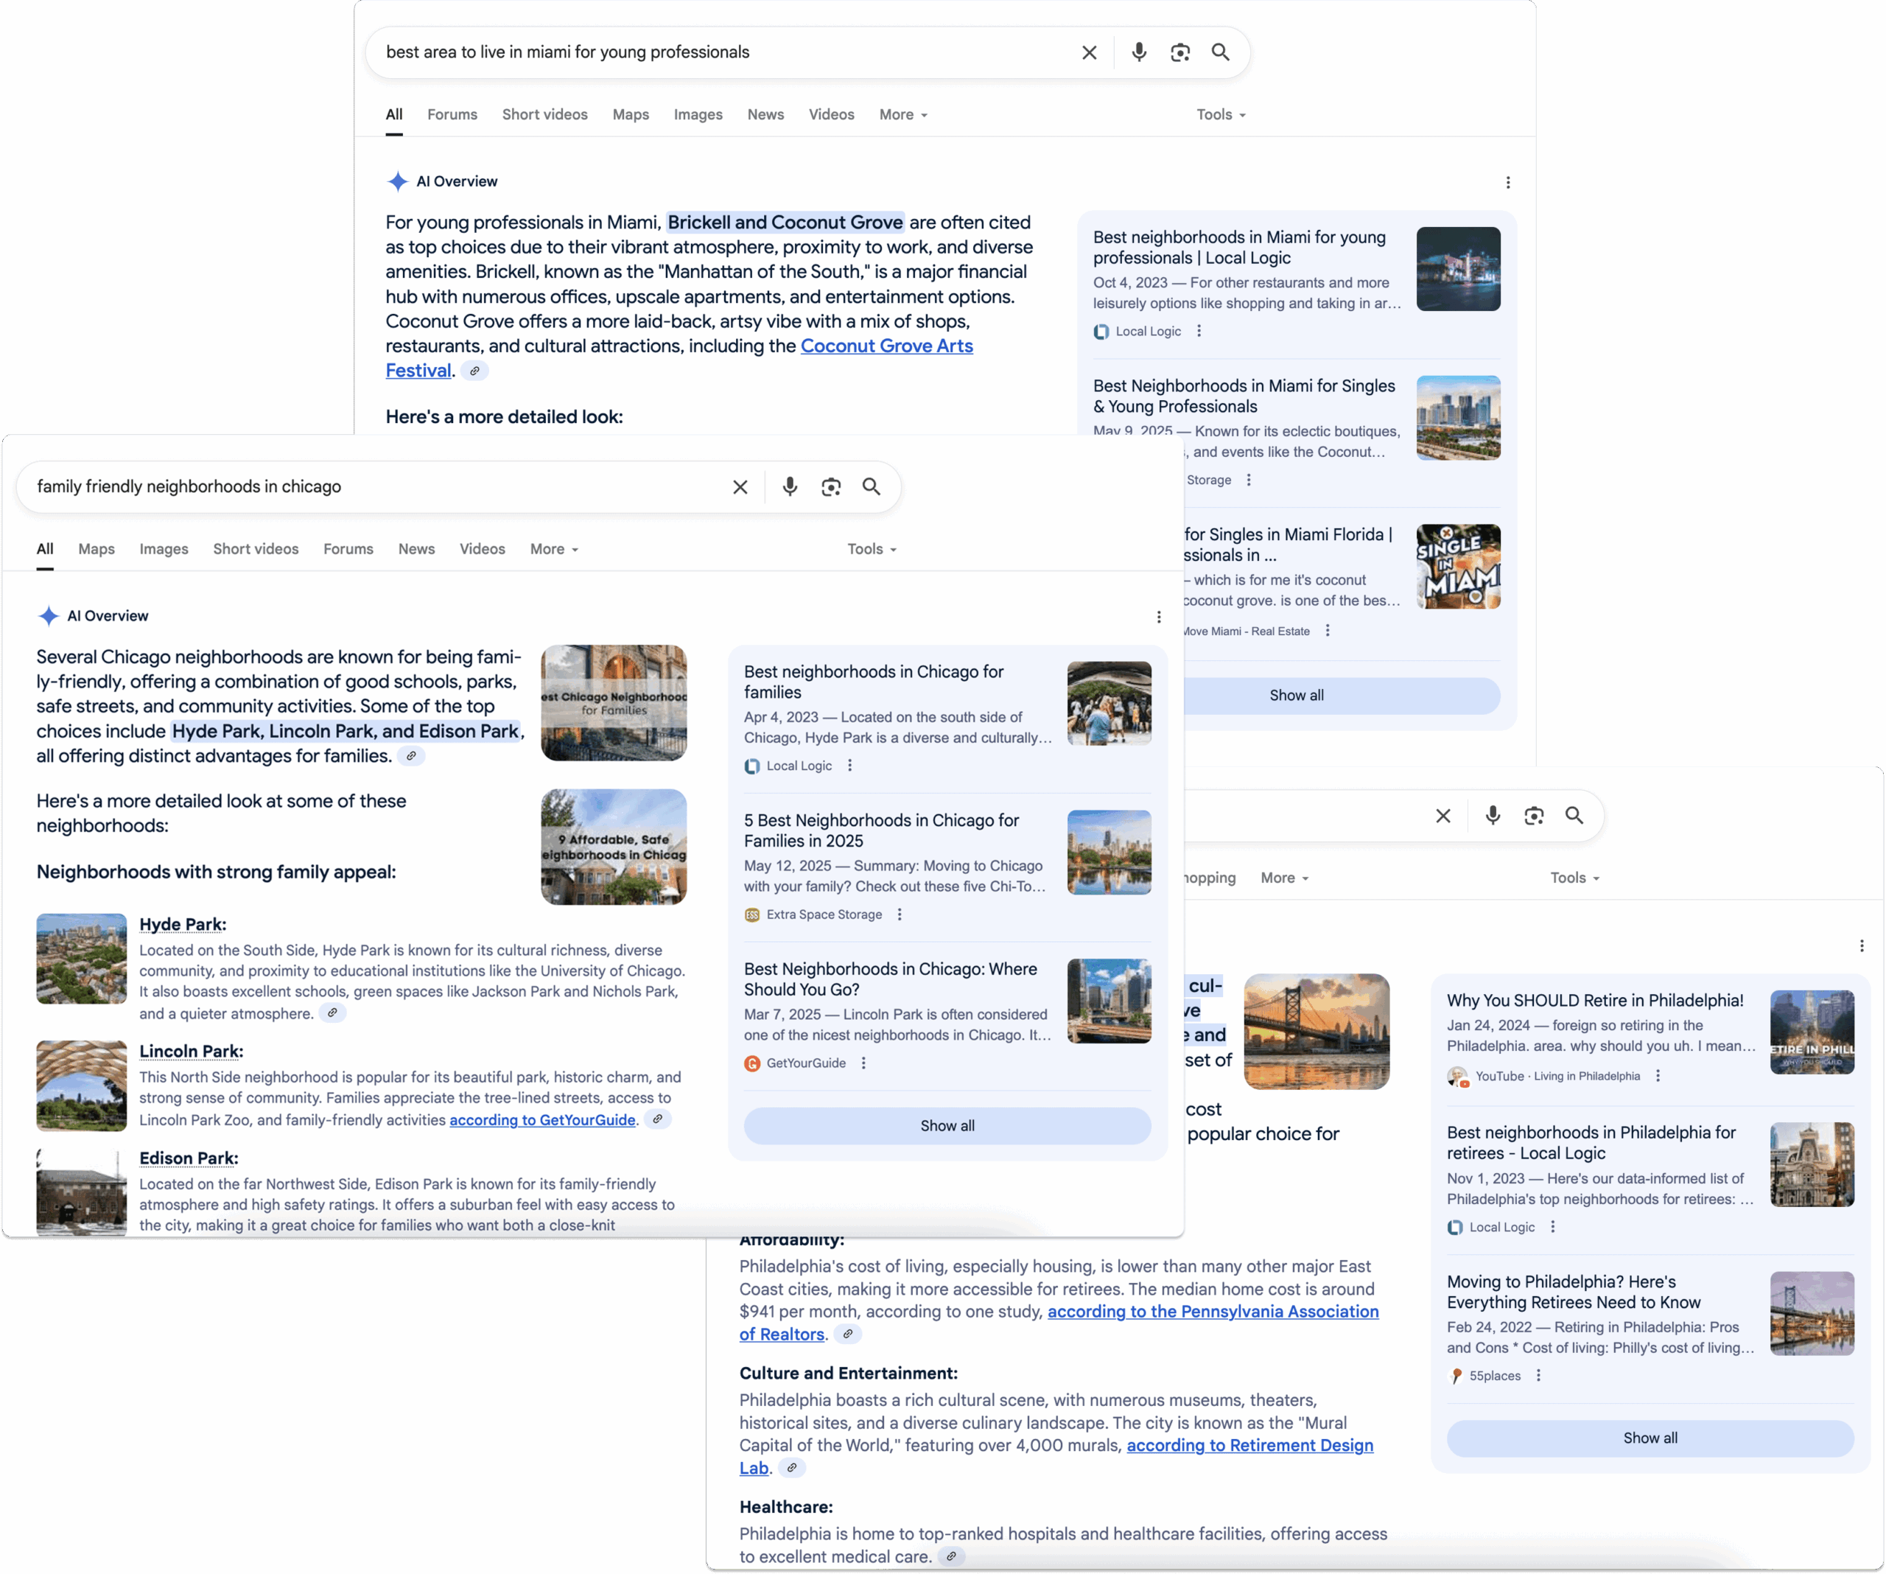Open the AI Overview three-dot menu in the Chicago window
The width and height of the screenshot is (1886, 1574).
1157,616
